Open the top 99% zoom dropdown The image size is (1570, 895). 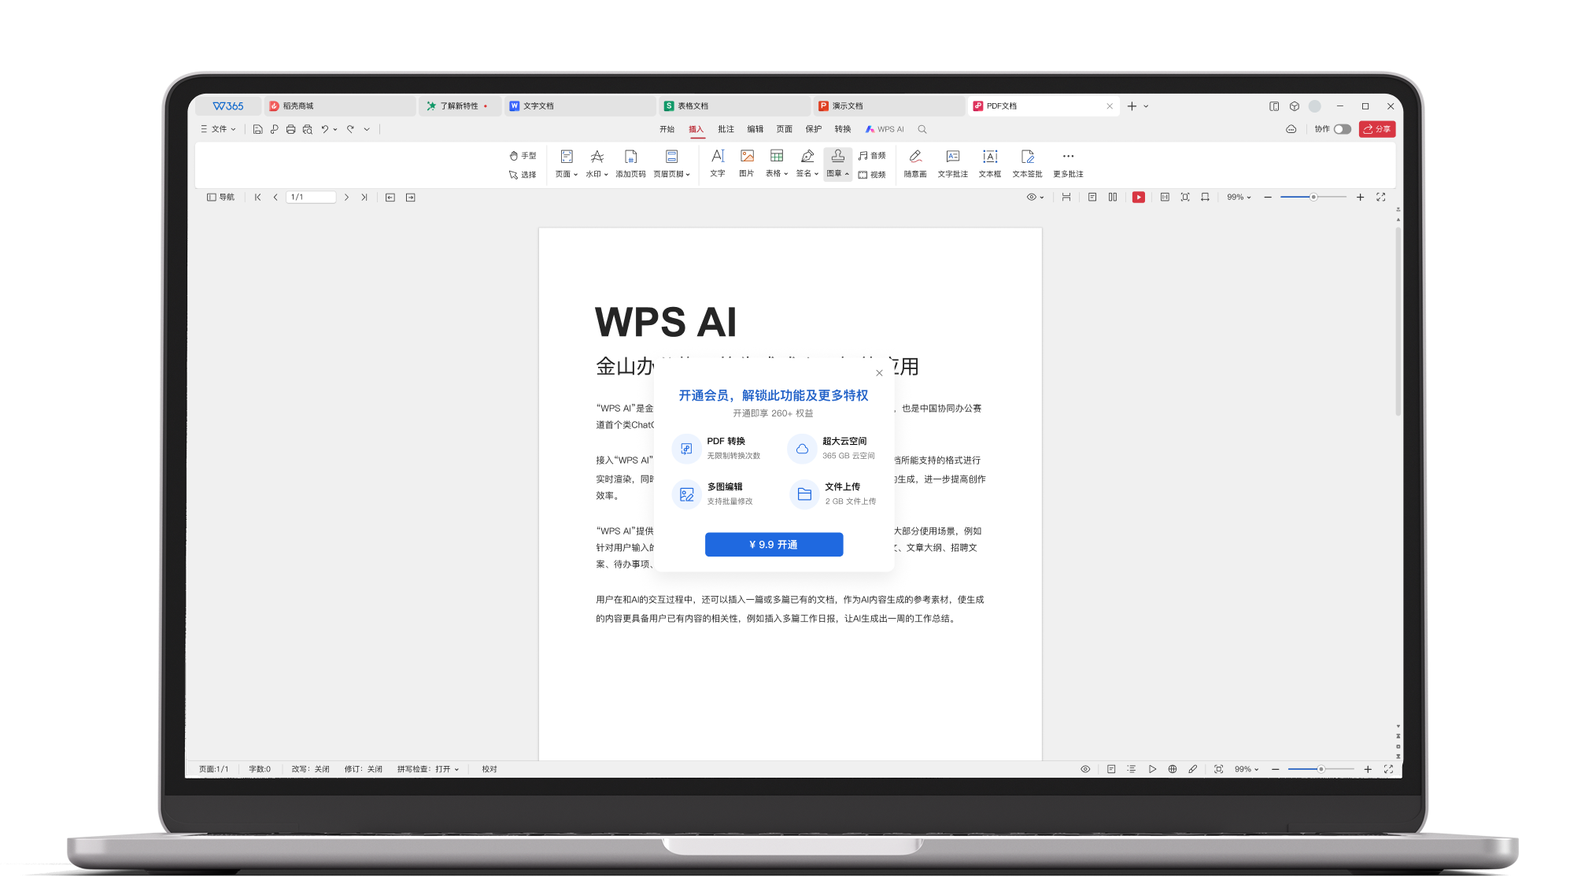click(x=1239, y=198)
